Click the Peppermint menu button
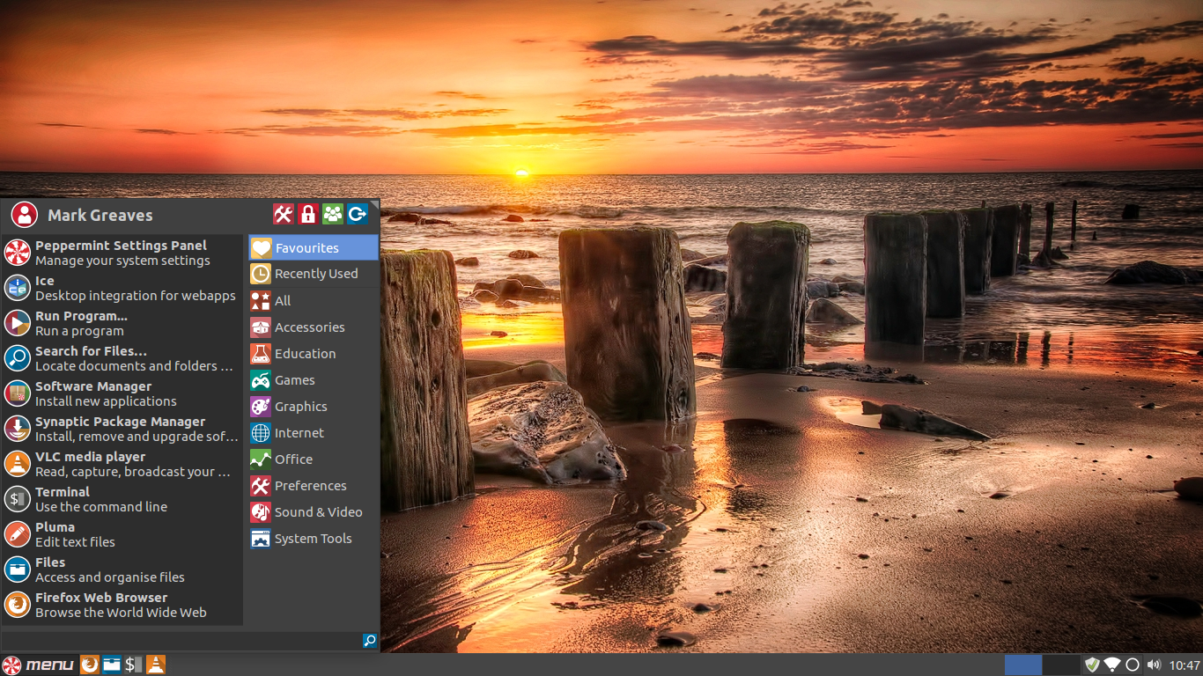Screen dimensions: 1203x676 tap(38, 665)
